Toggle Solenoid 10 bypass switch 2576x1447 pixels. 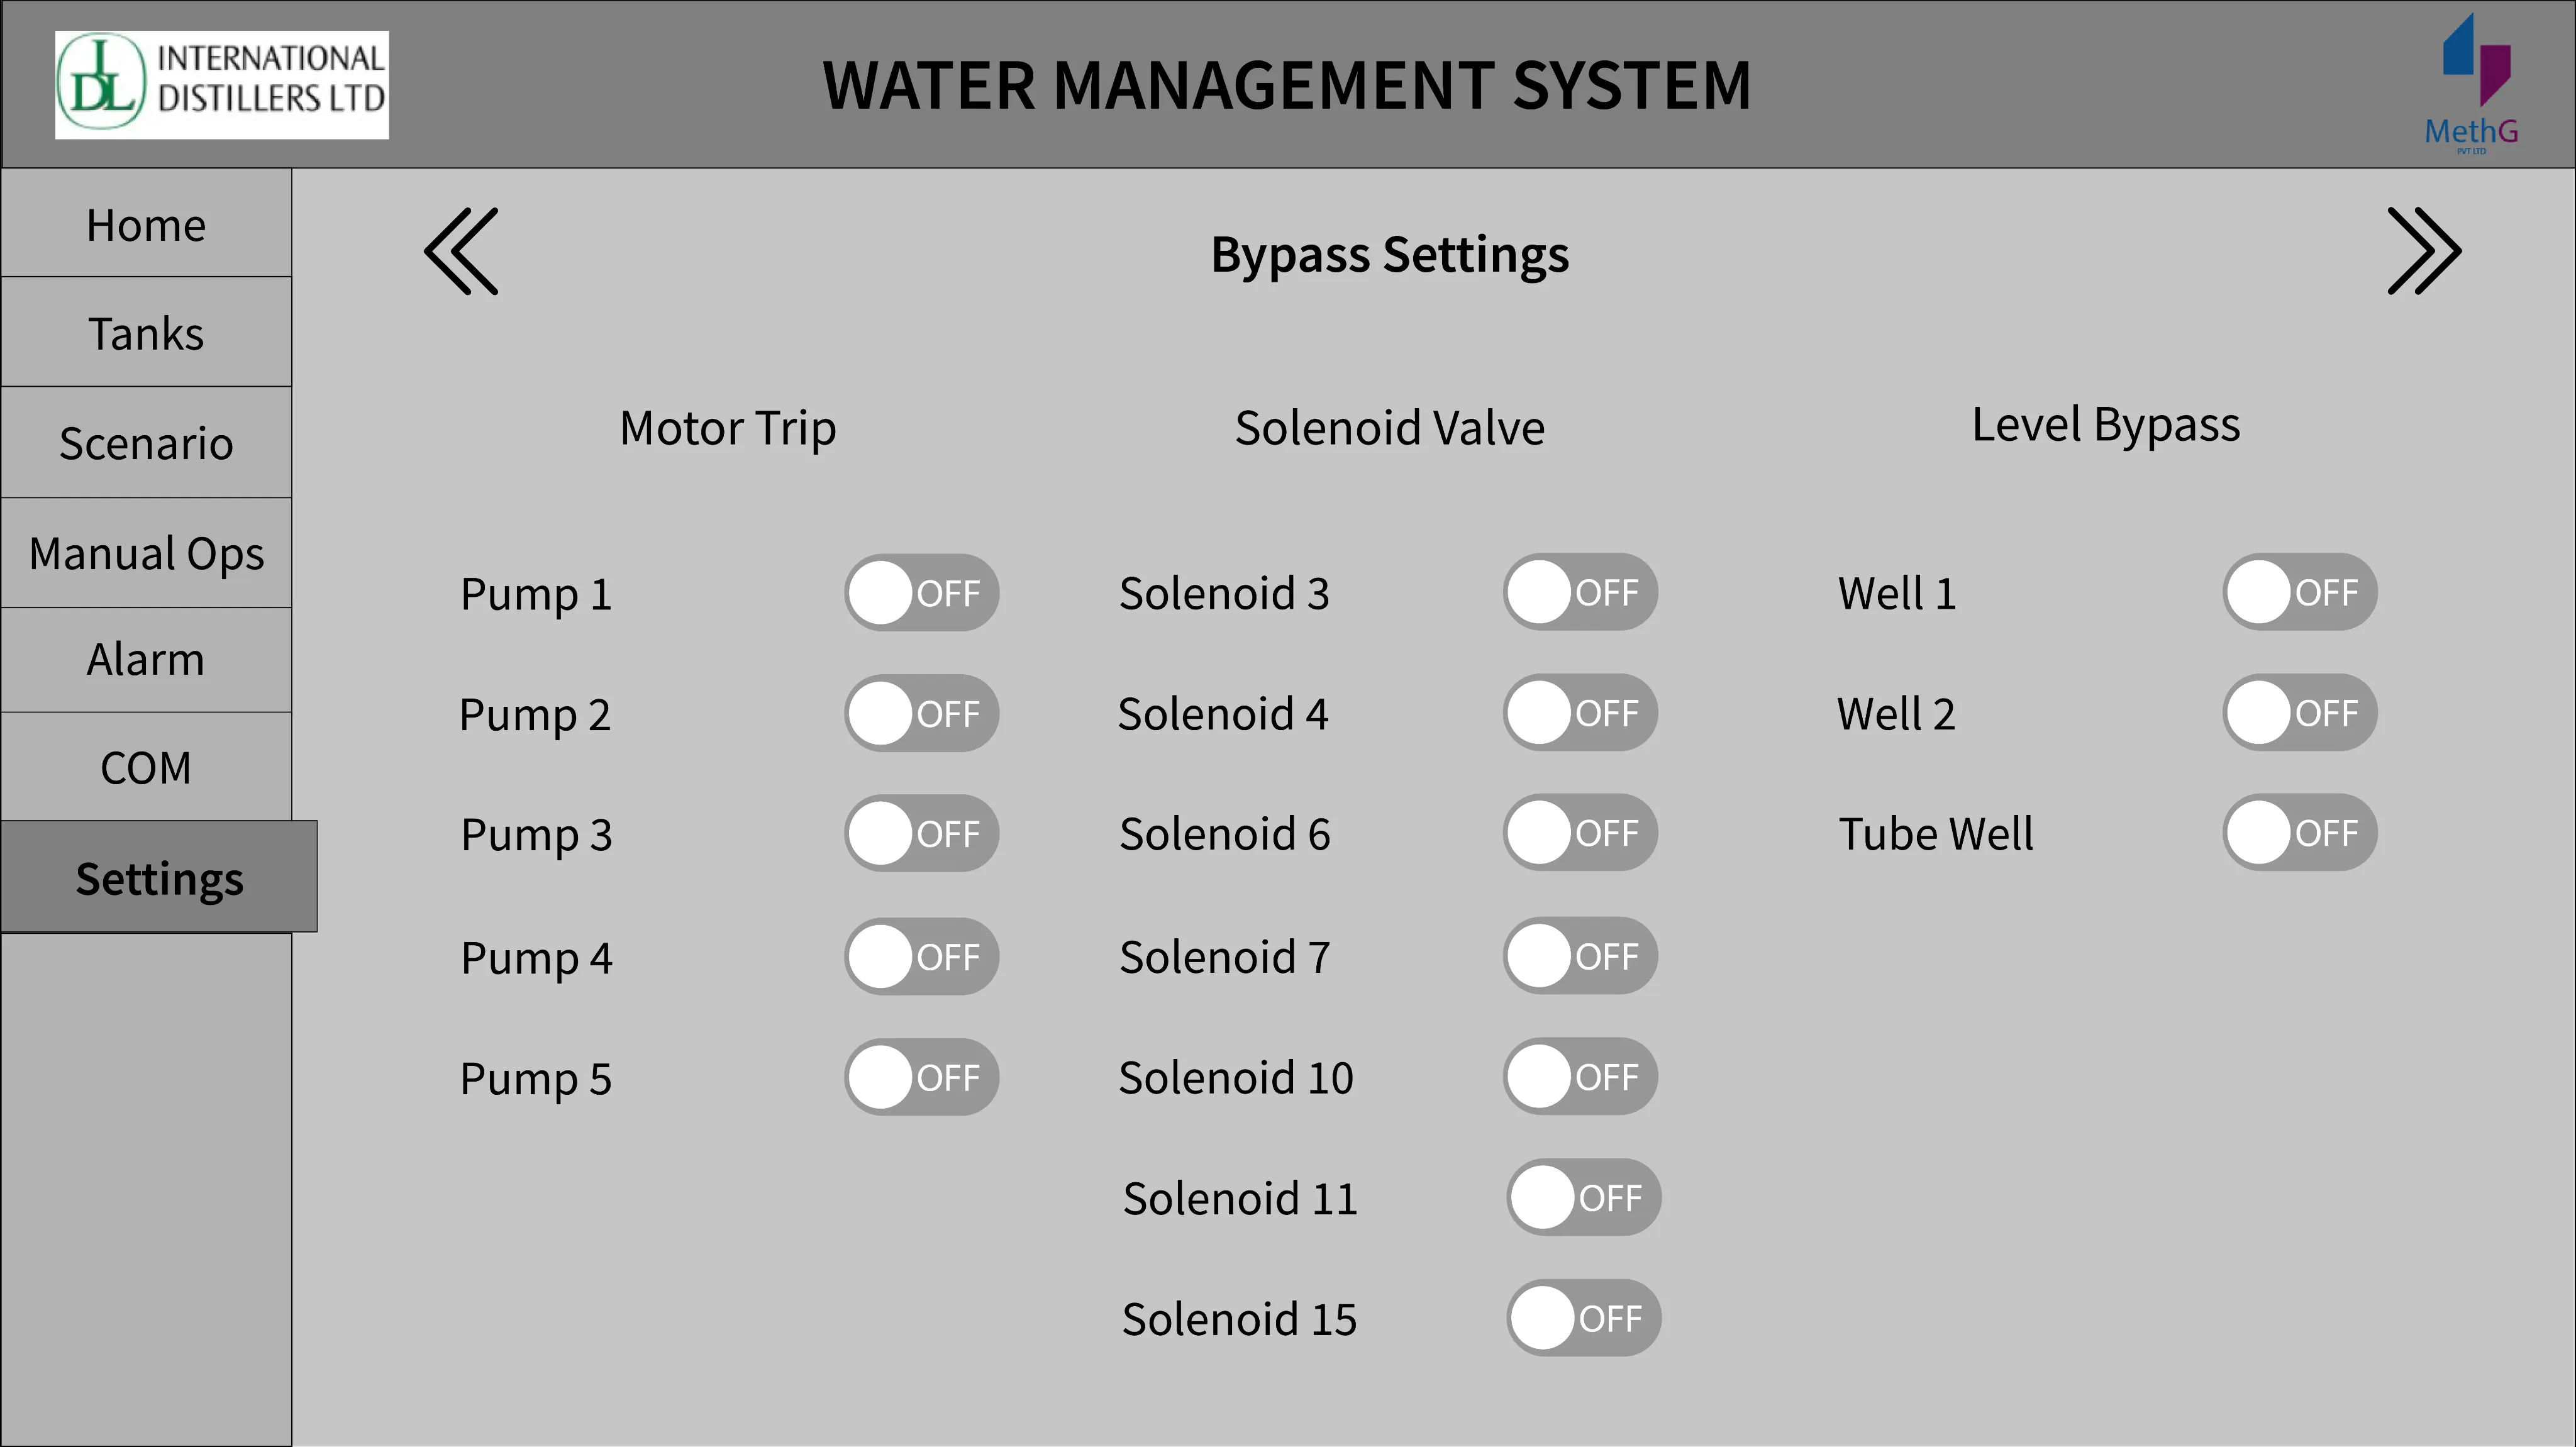(1580, 1076)
